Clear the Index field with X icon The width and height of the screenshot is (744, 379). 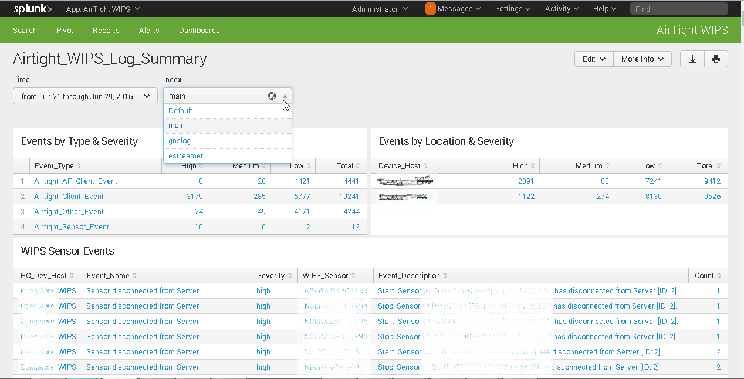(x=272, y=96)
